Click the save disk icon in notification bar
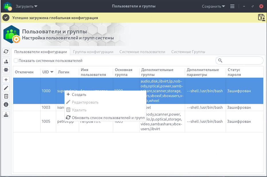The image size is (267, 177). pos(261,17)
